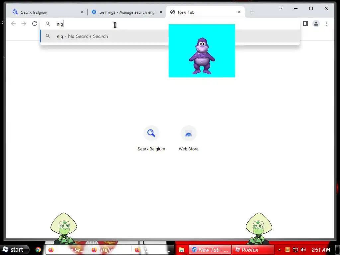Click the magnifier icon in the address bar
Screen dimensions: 340x255
click(x=48, y=24)
